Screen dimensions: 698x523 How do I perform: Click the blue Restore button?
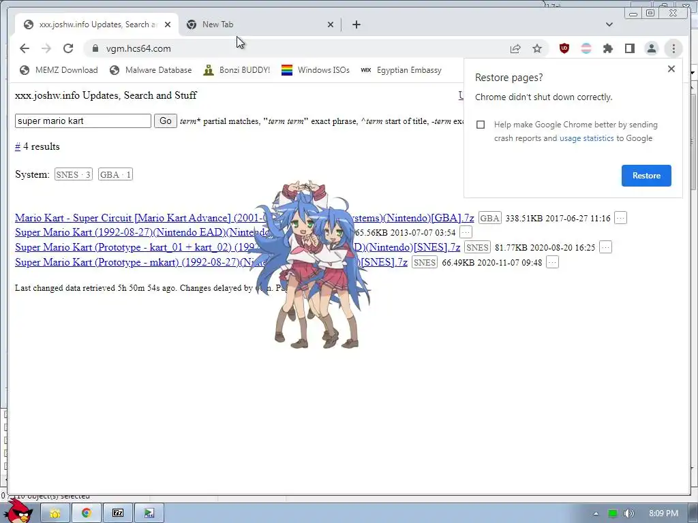point(646,175)
